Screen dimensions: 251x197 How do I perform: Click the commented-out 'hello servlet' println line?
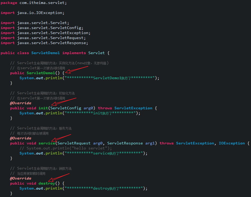[66, 148]
